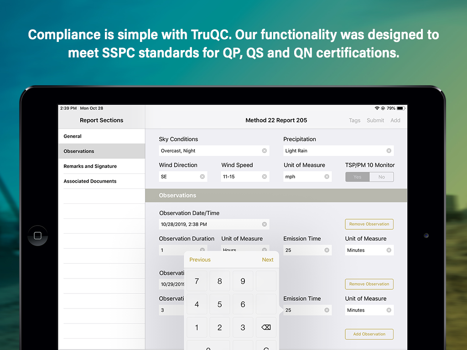Open the Wind Direction SE field
467x350 pixels.
183,176
